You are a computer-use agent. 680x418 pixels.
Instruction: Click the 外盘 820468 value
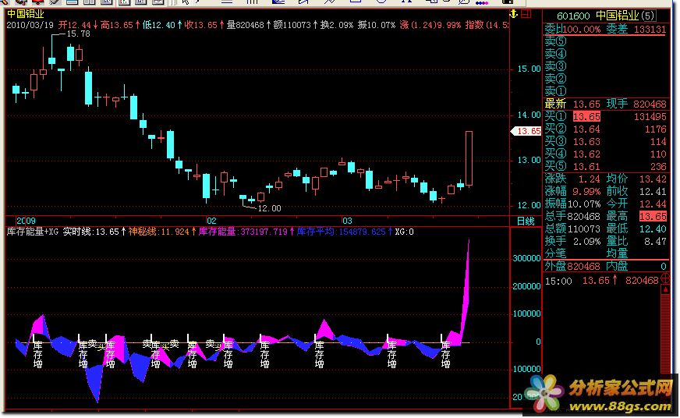click(584, 266)
